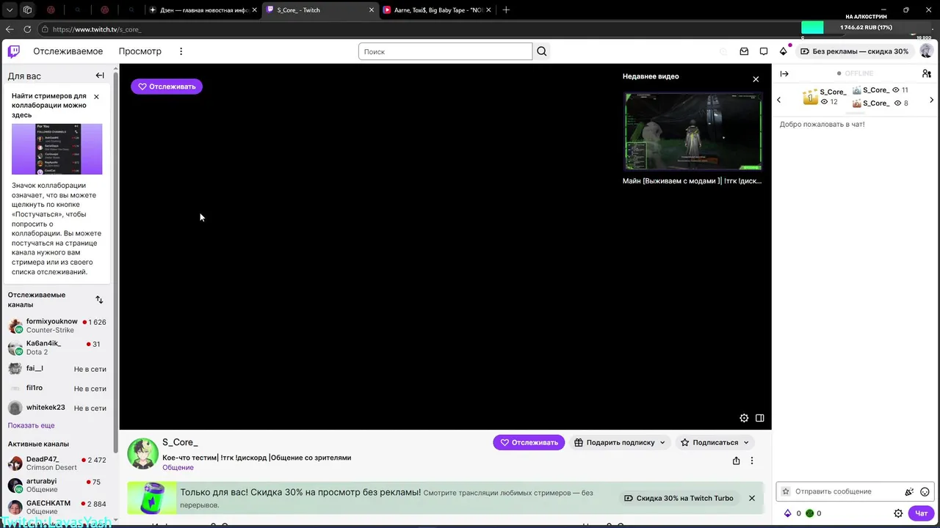This screenshot has width=940, height=528.
Task: Toggle theatre mode icon on the player
Action: click(x=760, y=418)
